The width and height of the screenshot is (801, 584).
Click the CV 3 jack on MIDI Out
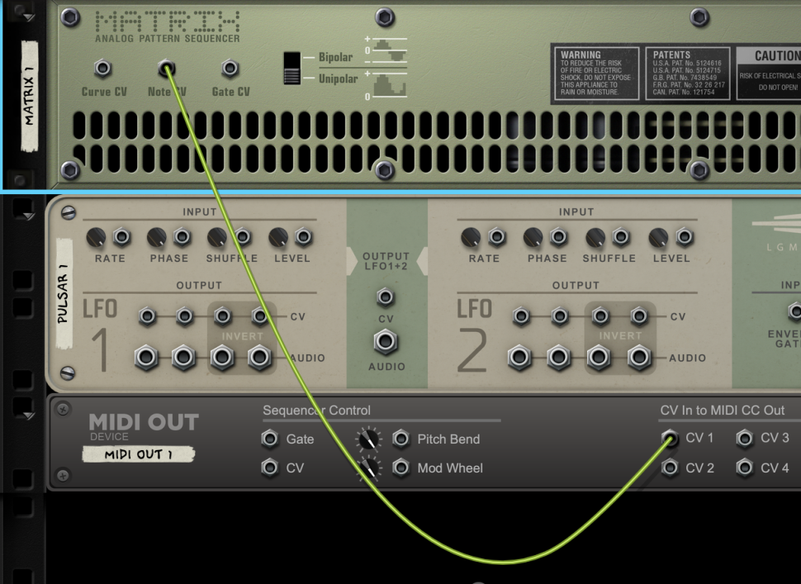pyautogui.click(x=745, y=439)
